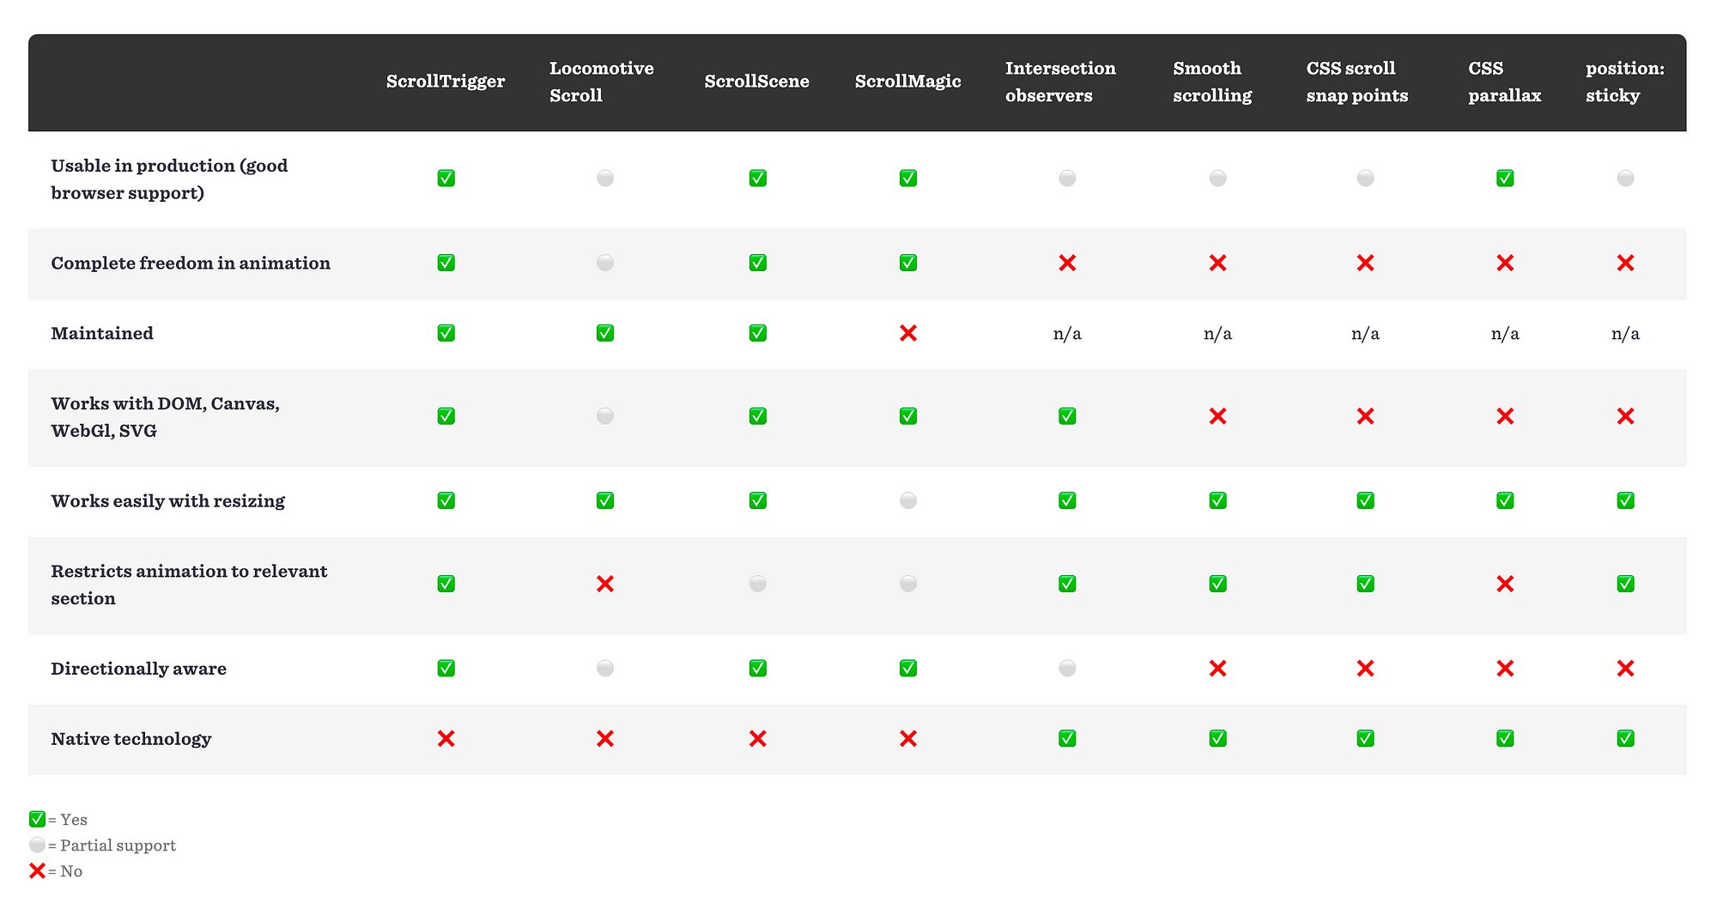Click ScrollScene's red cross in Native technology row
The image size is (1717, 921).
757,738
